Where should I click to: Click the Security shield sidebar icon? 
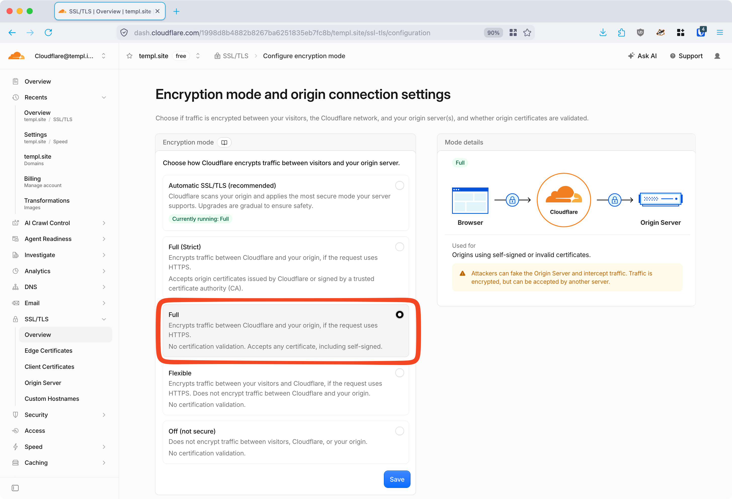pos(15,414)
